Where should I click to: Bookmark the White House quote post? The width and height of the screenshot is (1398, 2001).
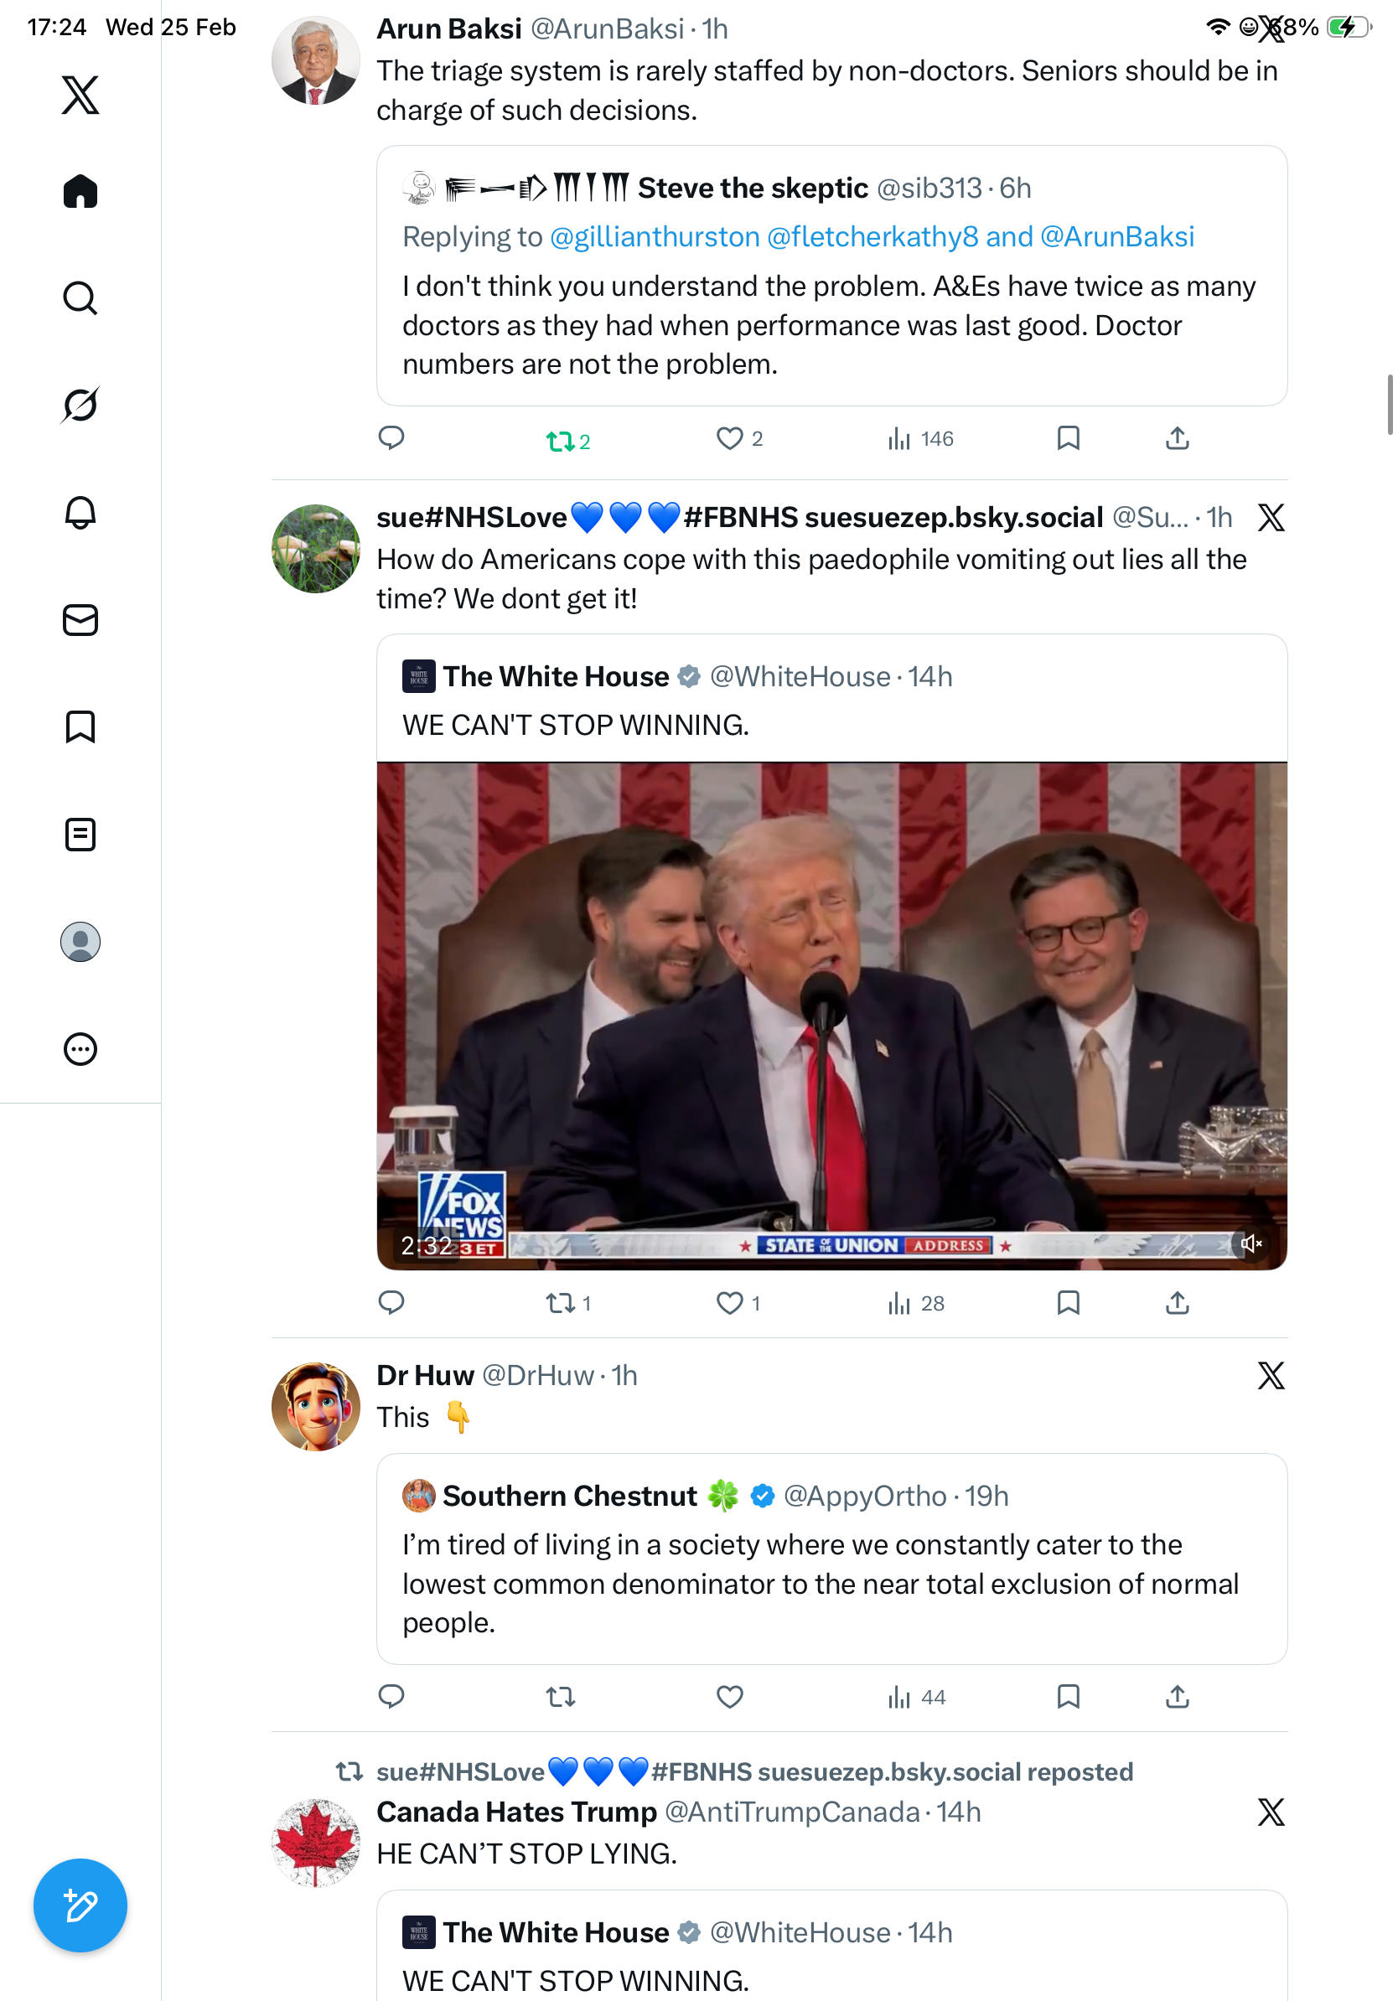(1068, 1303)
